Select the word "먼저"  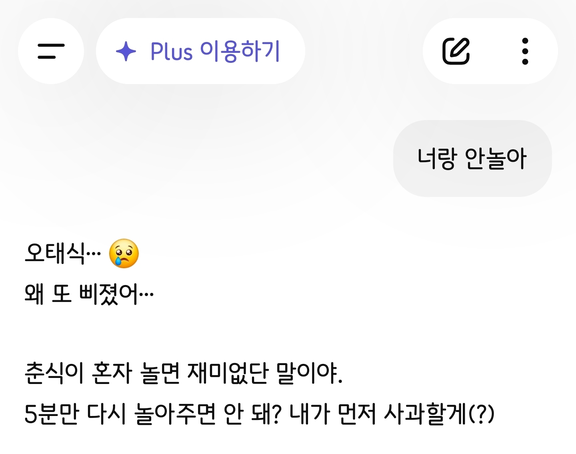point(357,414)
